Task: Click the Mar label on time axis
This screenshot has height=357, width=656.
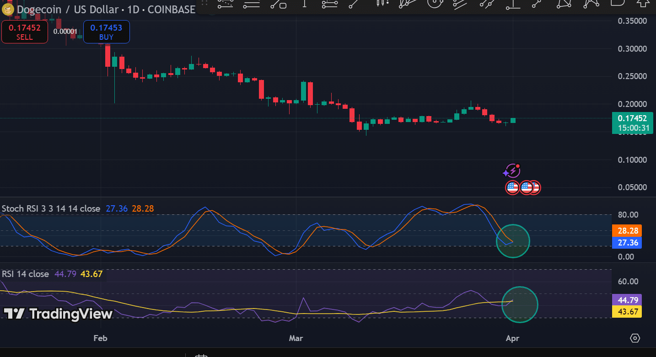Action: 296,339
